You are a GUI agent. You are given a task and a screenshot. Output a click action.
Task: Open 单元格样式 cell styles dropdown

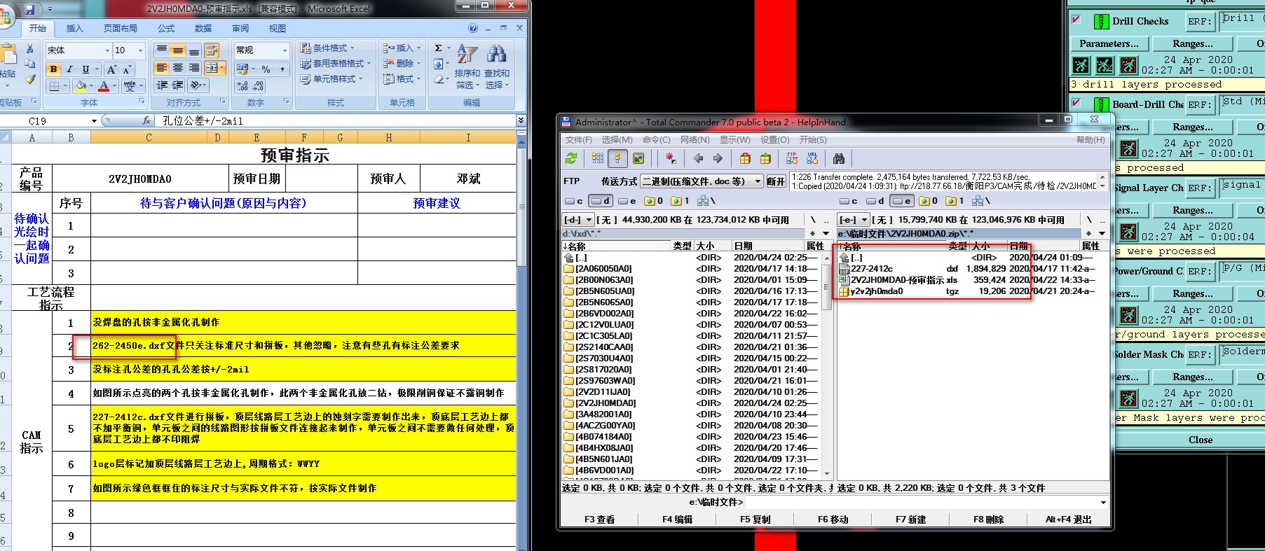click(x=331, y=78)
